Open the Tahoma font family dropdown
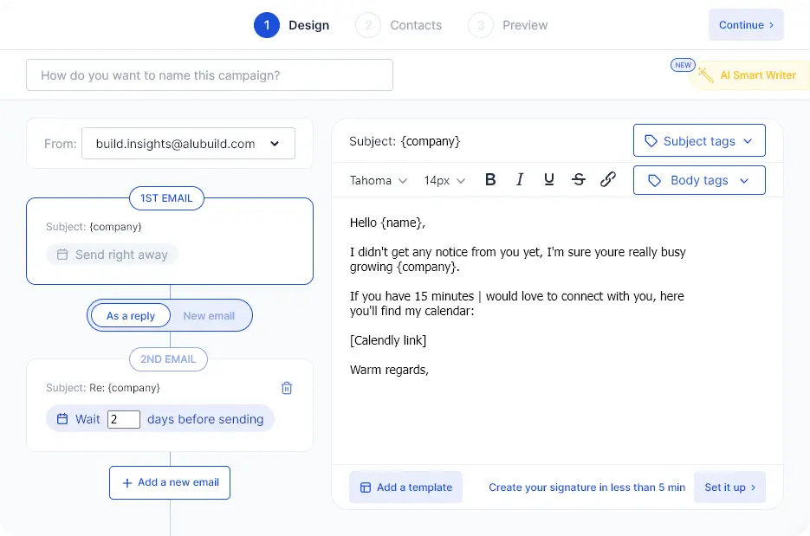This screenshot has width=810, height=536. 379,180
